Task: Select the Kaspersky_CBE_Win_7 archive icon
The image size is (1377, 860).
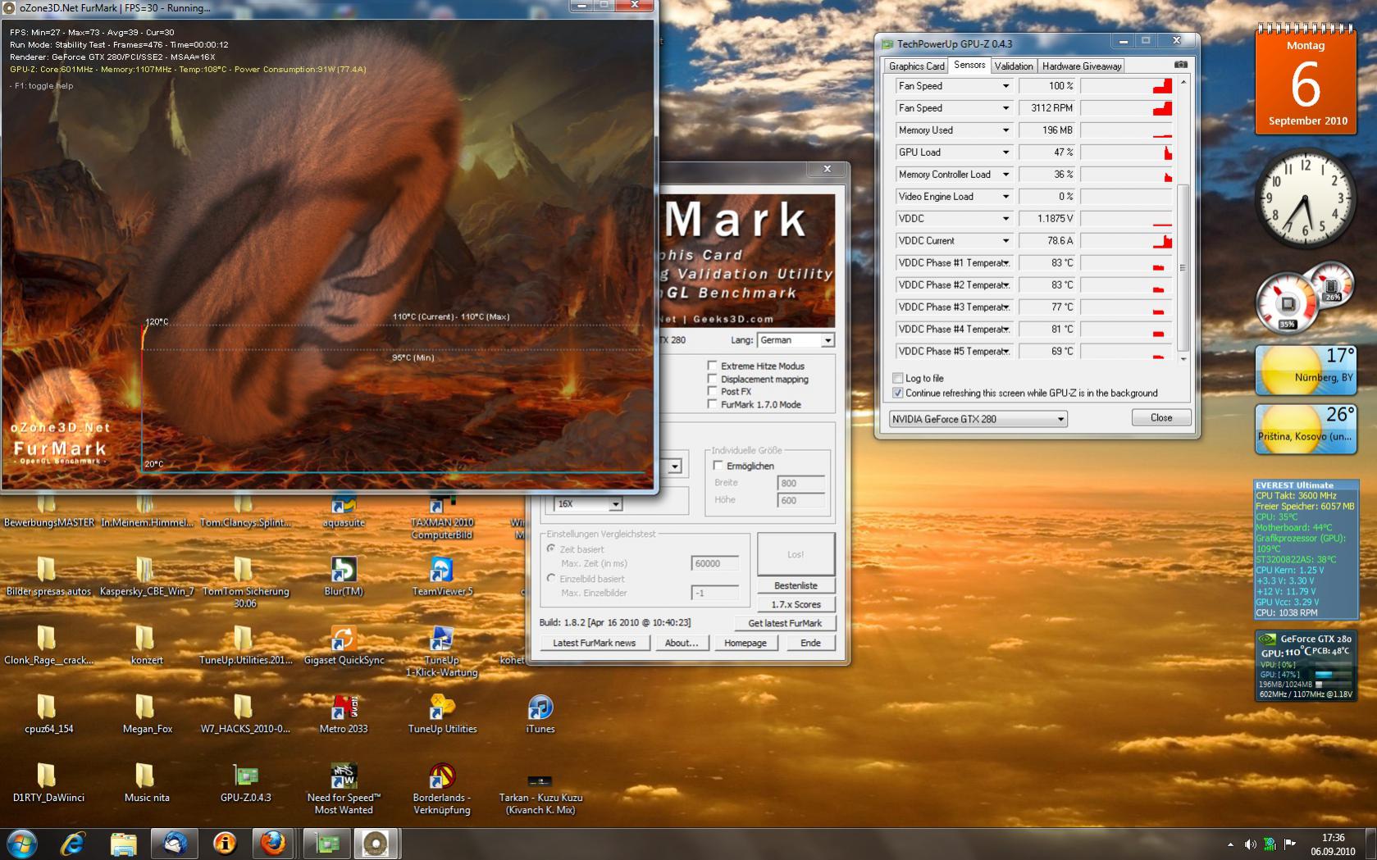Action: pos(147,576)
